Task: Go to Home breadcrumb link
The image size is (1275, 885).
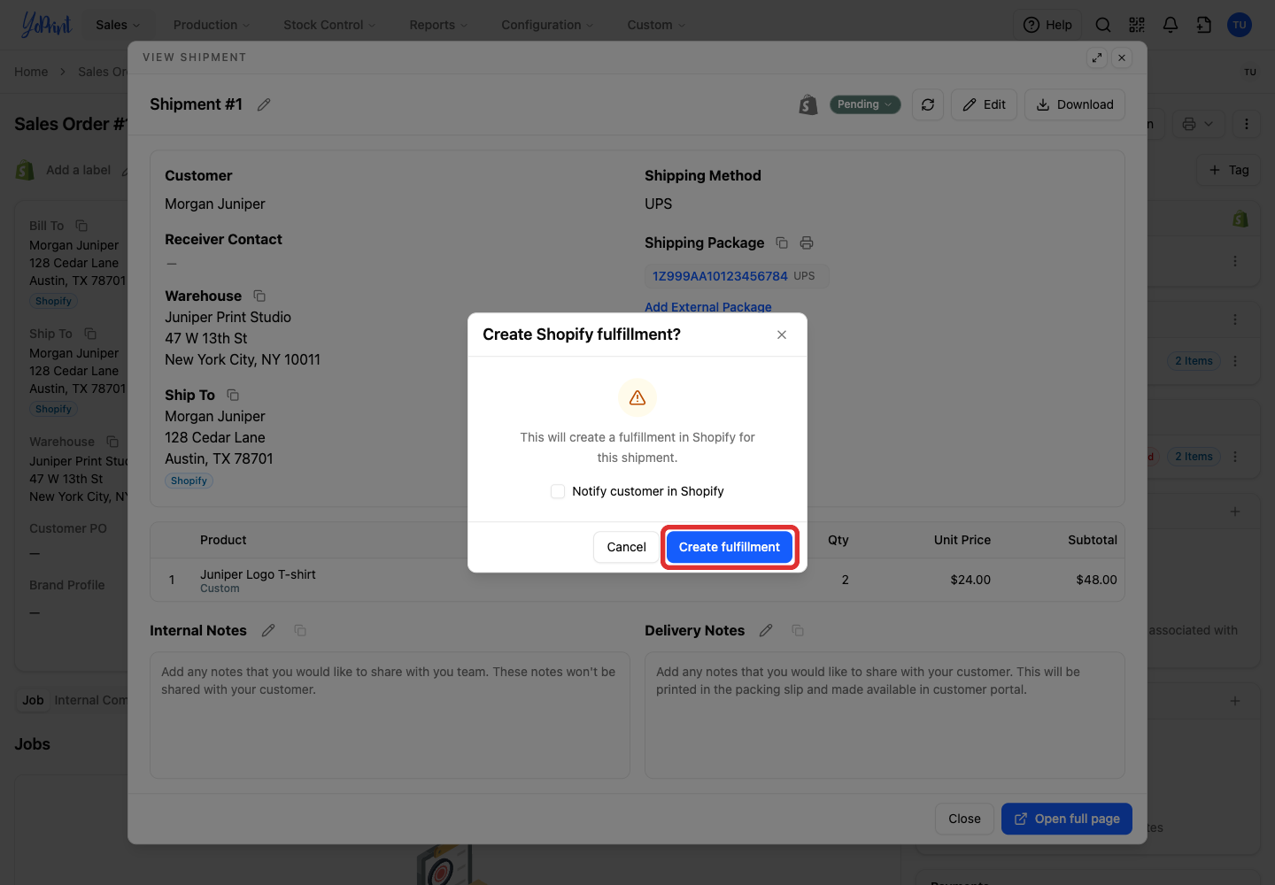Action: click(x=31, y=72)
